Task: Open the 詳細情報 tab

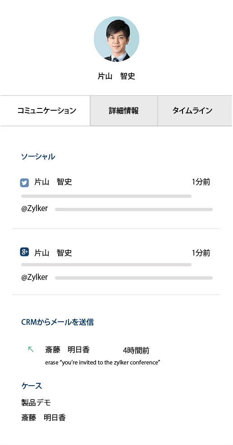Action: coord(124,111)
